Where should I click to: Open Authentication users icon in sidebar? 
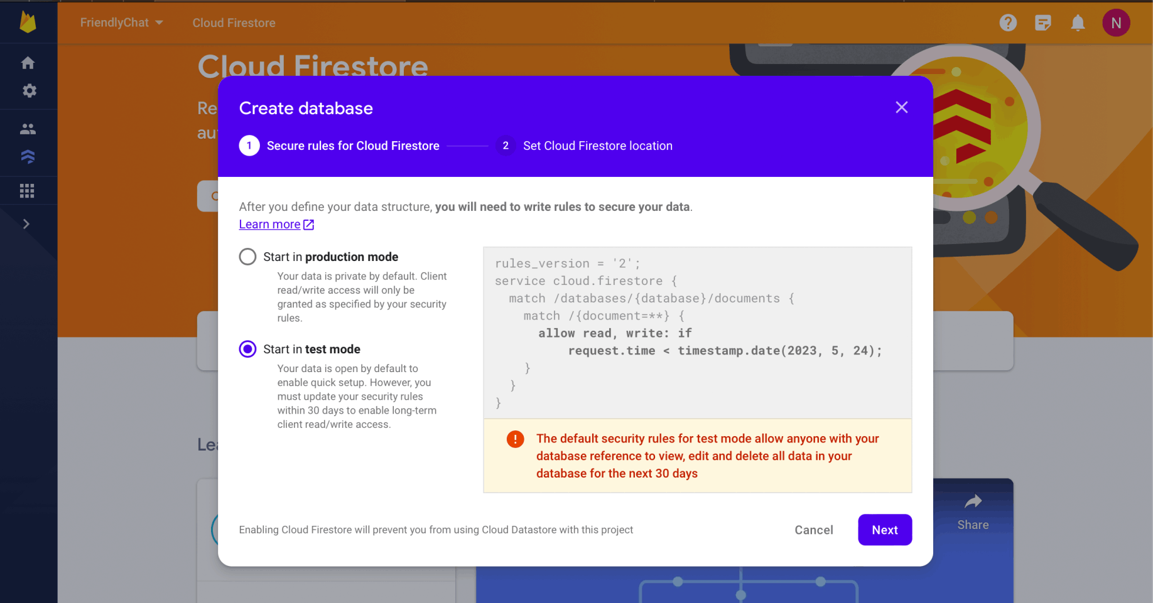click(x=28, y=129)
